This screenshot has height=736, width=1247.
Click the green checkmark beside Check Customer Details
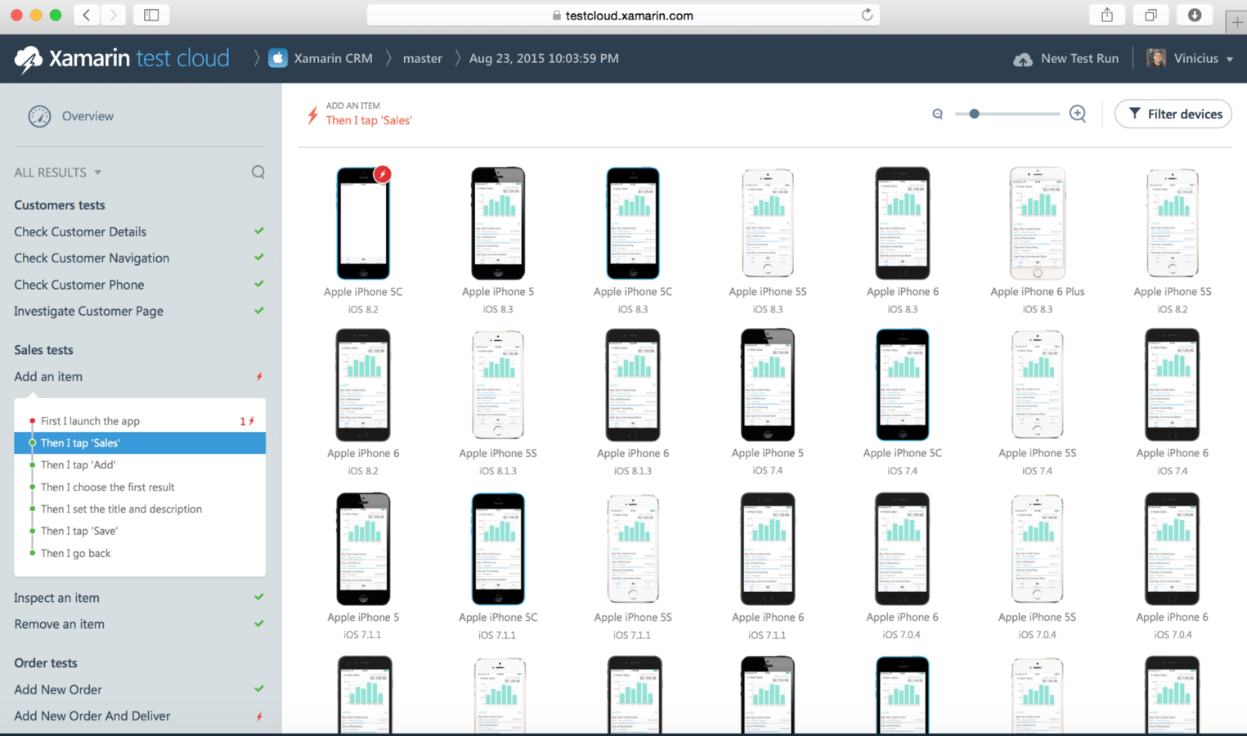pos(259,231)
